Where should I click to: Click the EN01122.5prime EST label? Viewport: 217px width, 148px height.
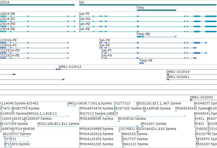pos(135,144)
